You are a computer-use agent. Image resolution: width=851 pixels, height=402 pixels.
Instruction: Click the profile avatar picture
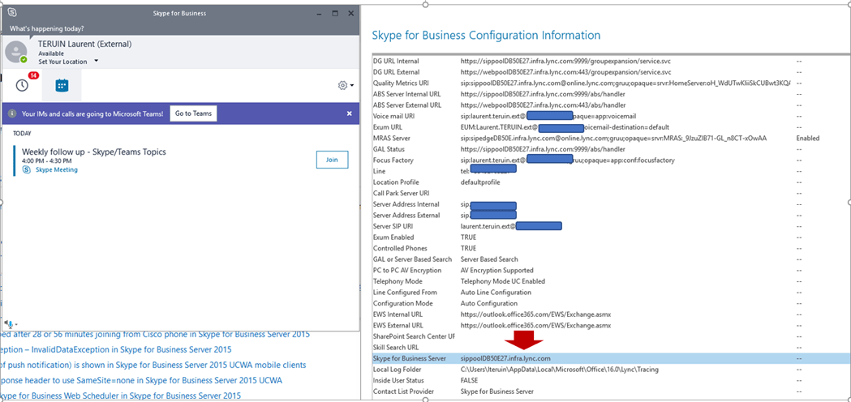click(15, 52)
